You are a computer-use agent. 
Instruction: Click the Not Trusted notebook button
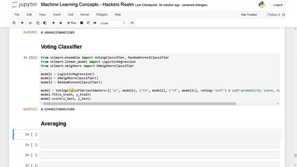pos(249,14)
